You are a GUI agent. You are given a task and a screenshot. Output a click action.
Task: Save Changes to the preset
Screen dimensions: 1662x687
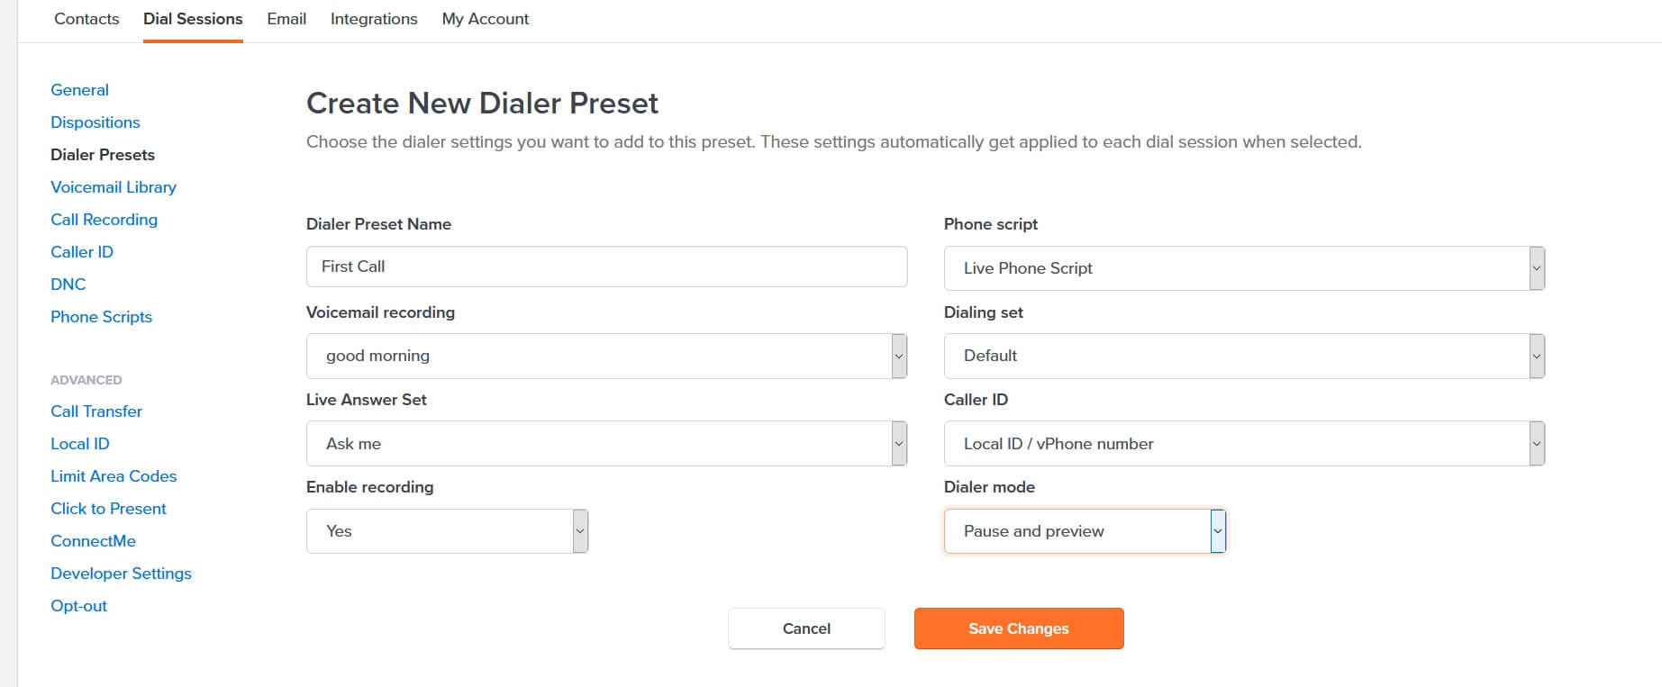point(1019,628)
